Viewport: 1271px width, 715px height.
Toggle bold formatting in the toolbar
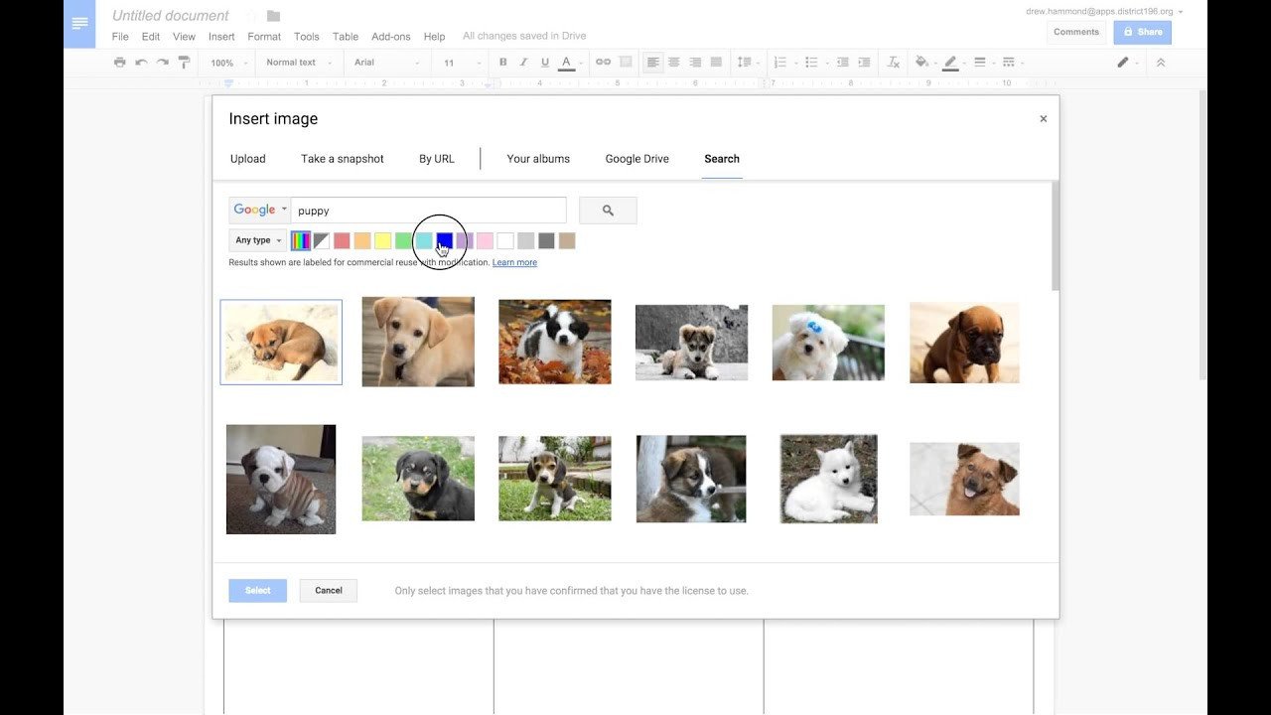(x=502, y=63)
